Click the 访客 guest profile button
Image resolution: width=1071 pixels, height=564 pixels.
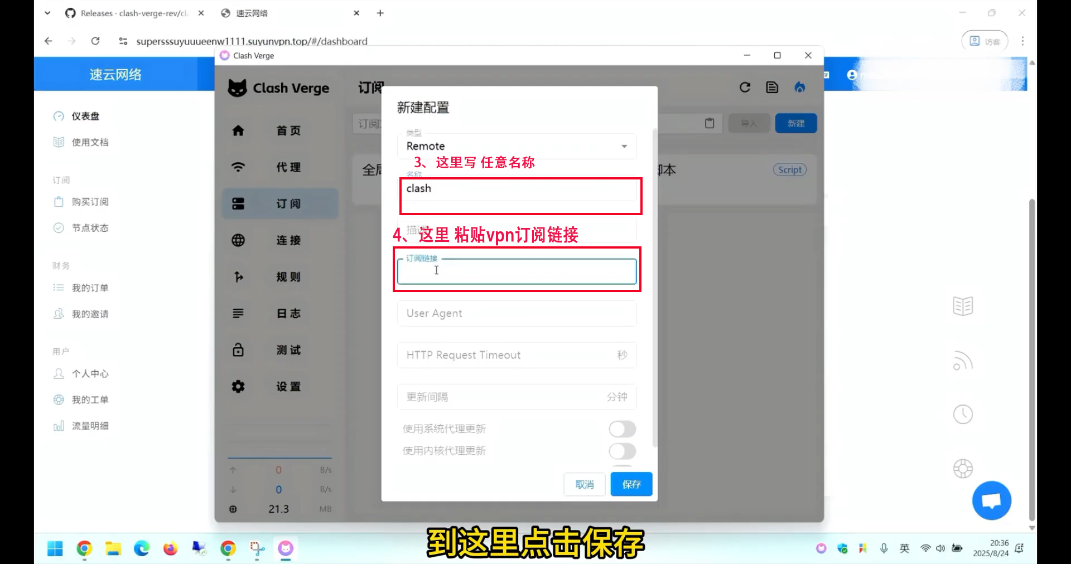[x=985, y=41]
